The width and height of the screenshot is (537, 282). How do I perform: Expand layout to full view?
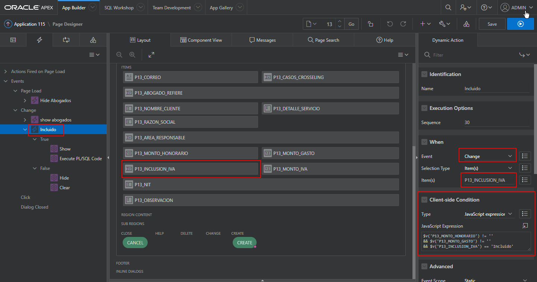tap(151, 55)
